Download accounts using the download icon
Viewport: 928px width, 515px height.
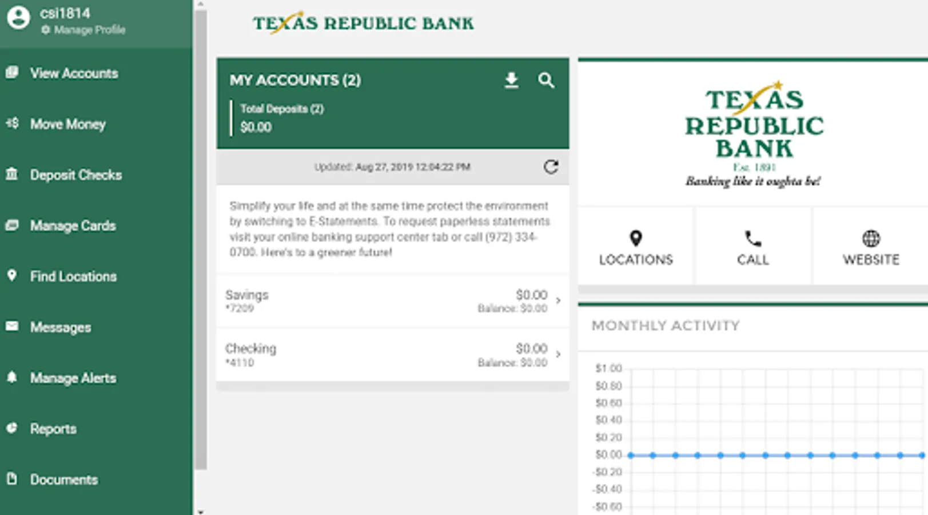[512, 81]
